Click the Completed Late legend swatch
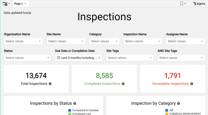The width and height of the screenshot is (208, 115). [x=70, y=114]
